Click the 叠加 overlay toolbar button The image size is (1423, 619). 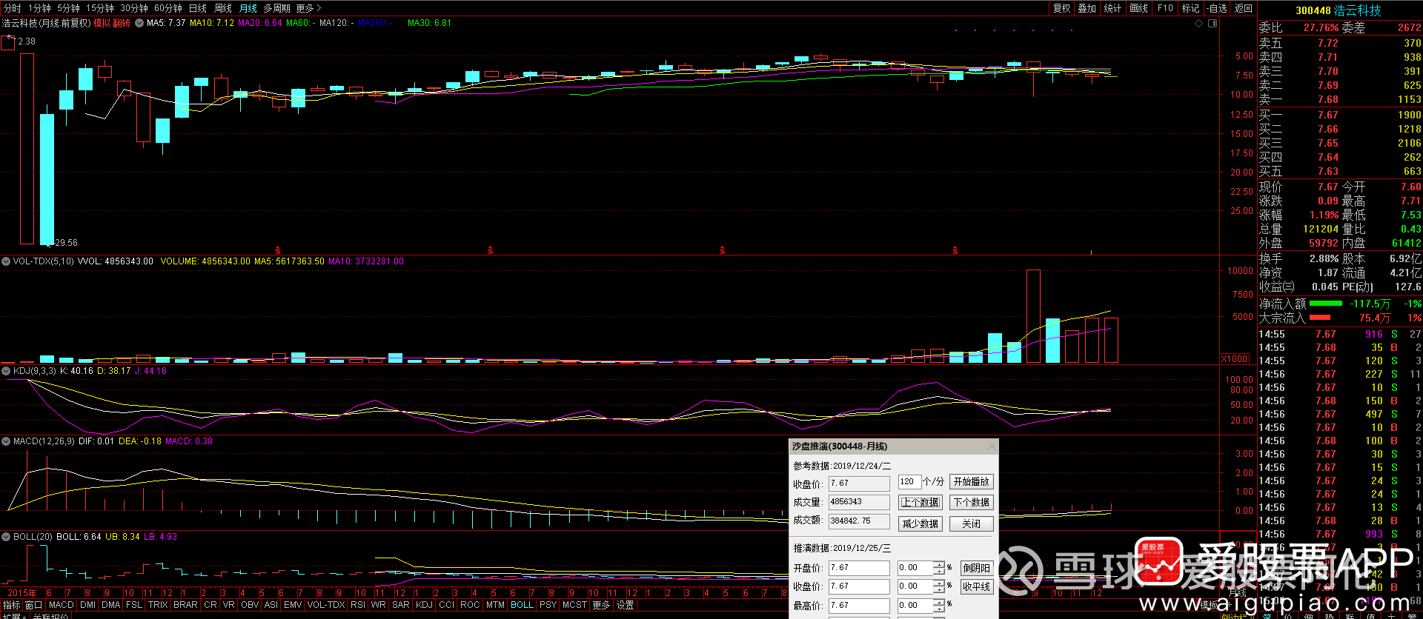click(1087, 8)
